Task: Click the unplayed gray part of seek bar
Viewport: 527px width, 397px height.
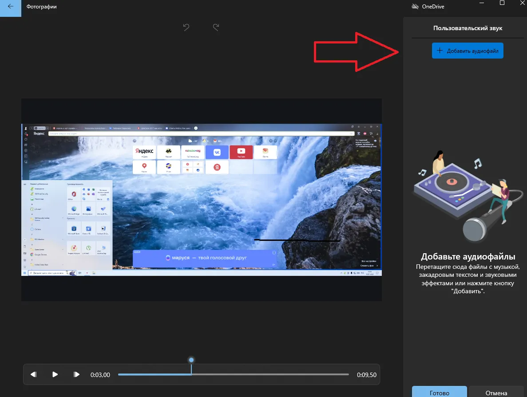Action: (270, 374)
